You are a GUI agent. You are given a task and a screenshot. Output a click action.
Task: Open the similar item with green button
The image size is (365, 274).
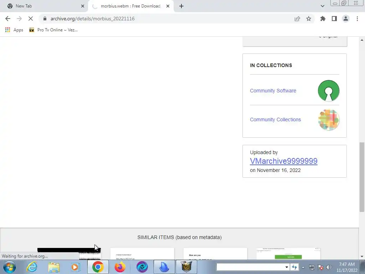(x=288, y=254)
